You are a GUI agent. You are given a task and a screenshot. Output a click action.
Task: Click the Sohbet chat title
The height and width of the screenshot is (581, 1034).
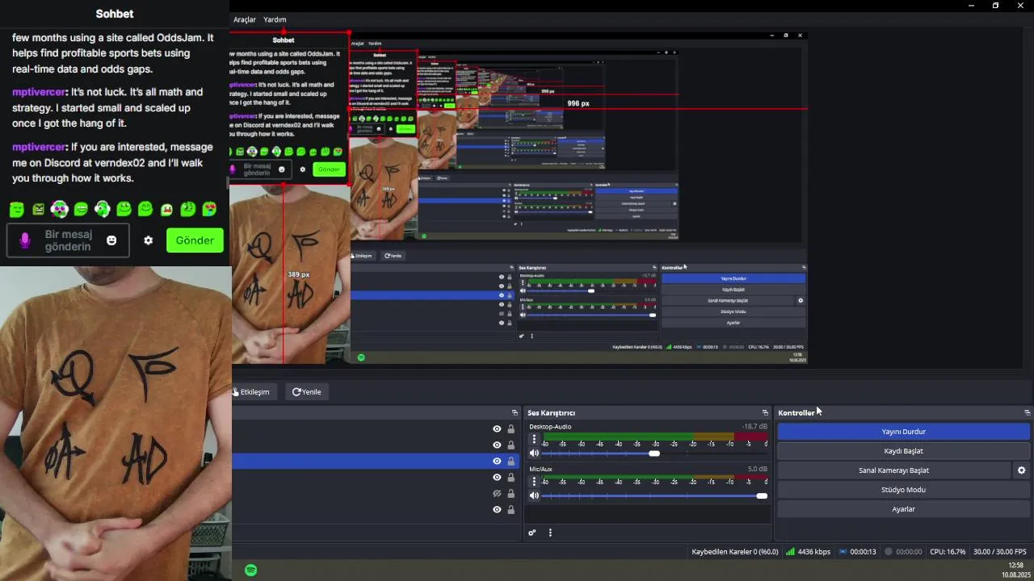(115, 14)
